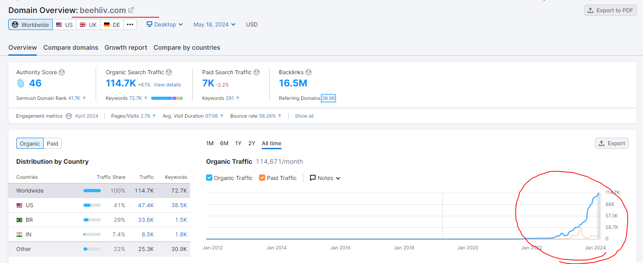Click the chart Export button
643x264 pixels.
click(612, 143)
